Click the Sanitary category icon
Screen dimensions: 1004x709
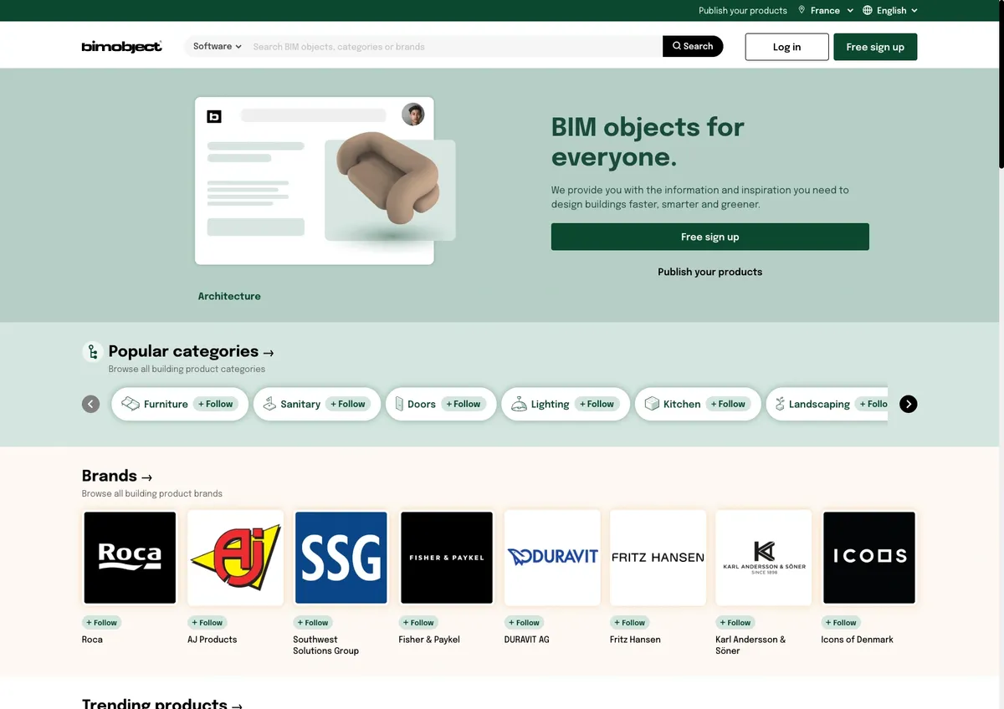(269, 404)
